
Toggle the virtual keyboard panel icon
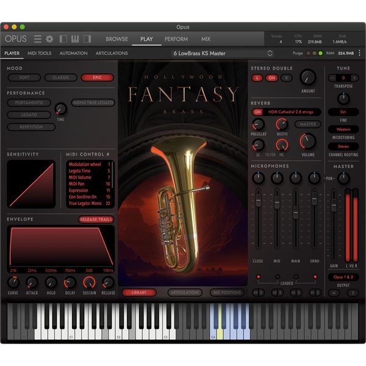75,39
